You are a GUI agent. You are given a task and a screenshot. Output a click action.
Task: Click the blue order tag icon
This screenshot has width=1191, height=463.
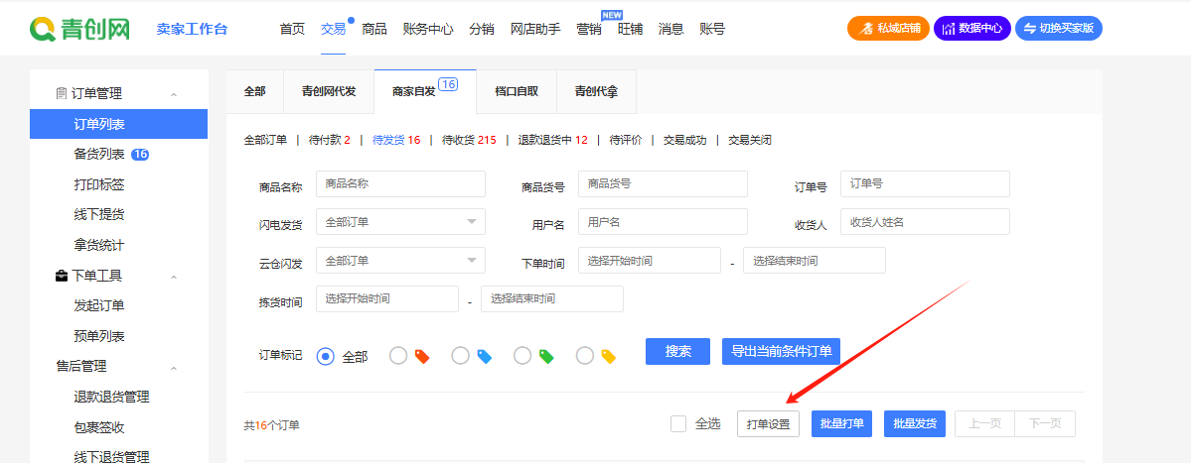485,356
